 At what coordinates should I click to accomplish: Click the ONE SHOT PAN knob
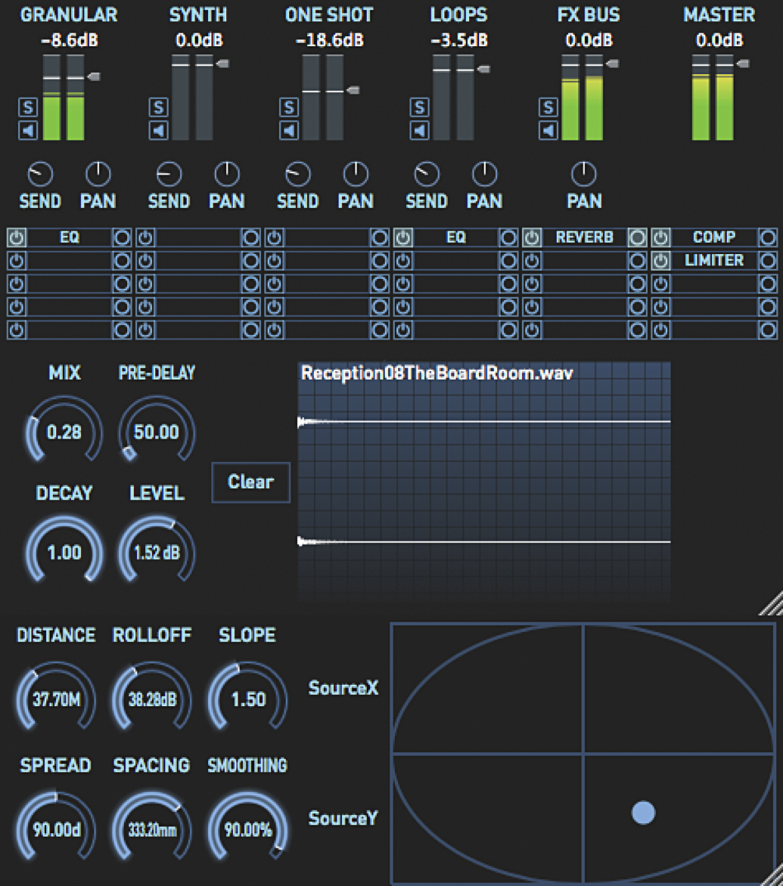356,175
